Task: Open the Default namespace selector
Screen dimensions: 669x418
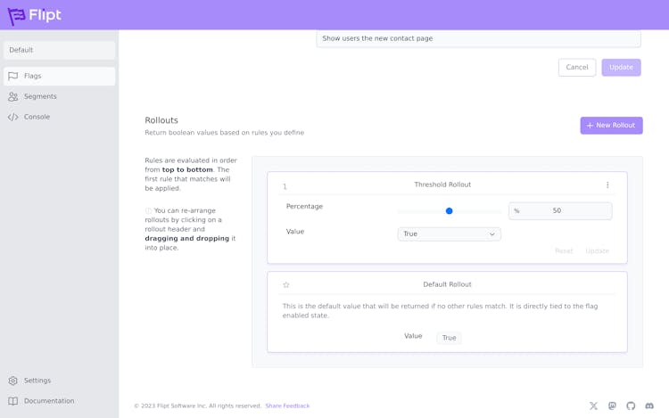Action: tap(59, 50)
